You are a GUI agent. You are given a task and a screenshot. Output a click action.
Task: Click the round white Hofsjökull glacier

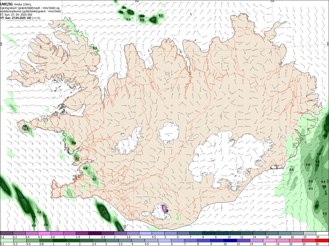pos(169,133)
